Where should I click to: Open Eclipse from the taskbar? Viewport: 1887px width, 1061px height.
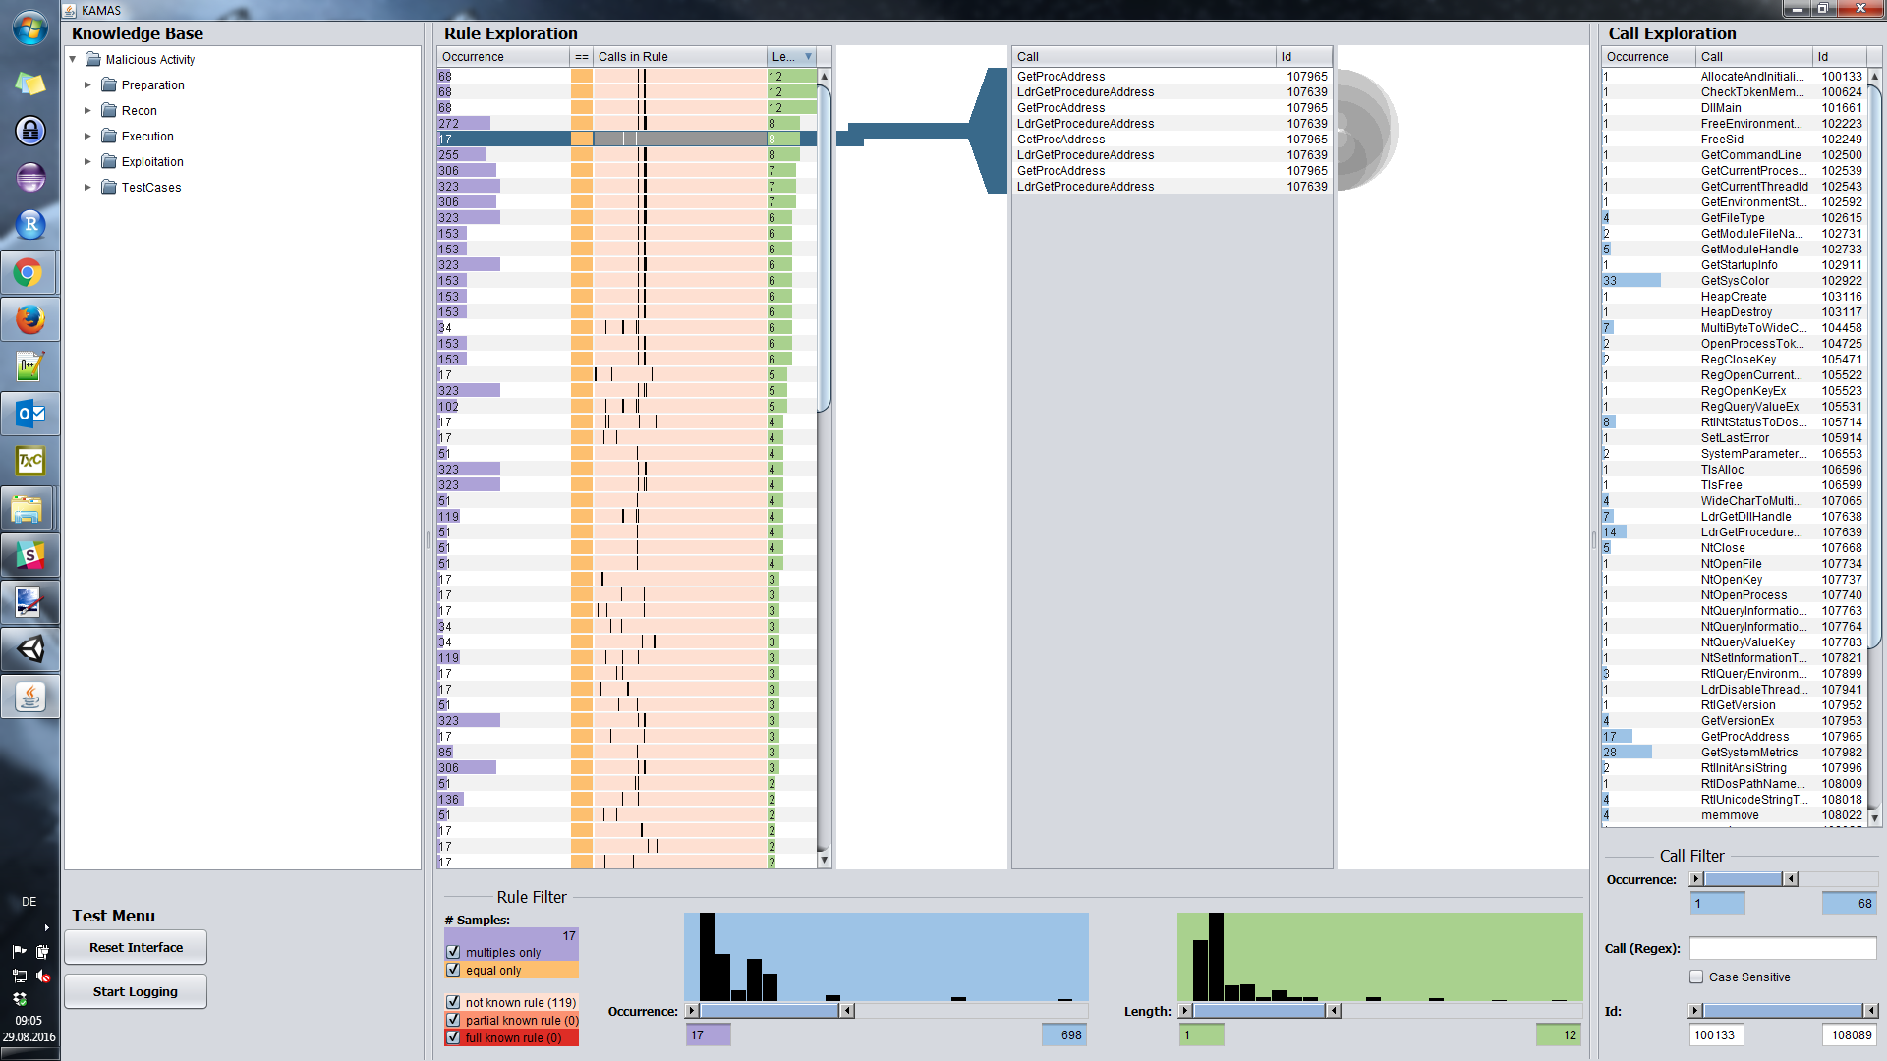pyautogui.click(x=29, y=178)
